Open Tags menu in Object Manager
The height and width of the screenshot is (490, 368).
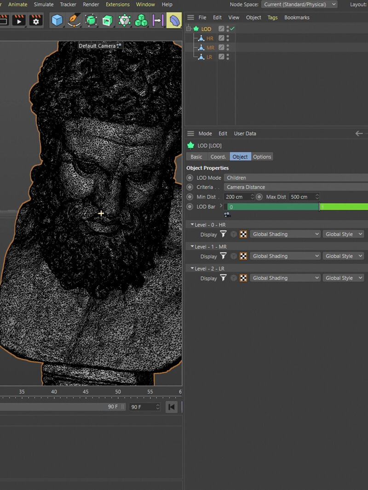(272, 17)
